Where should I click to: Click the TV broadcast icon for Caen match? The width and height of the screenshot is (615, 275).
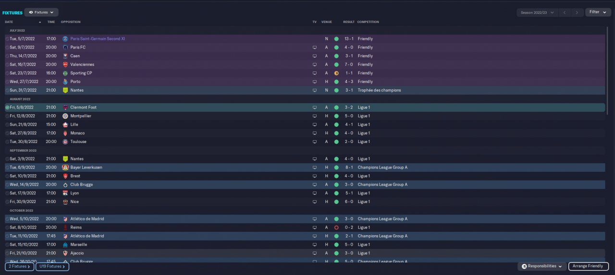[315, 56]
